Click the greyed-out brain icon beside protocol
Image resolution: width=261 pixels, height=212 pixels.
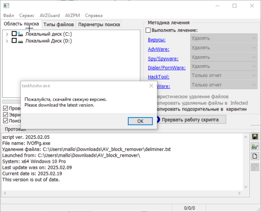[x=255, y=167]
